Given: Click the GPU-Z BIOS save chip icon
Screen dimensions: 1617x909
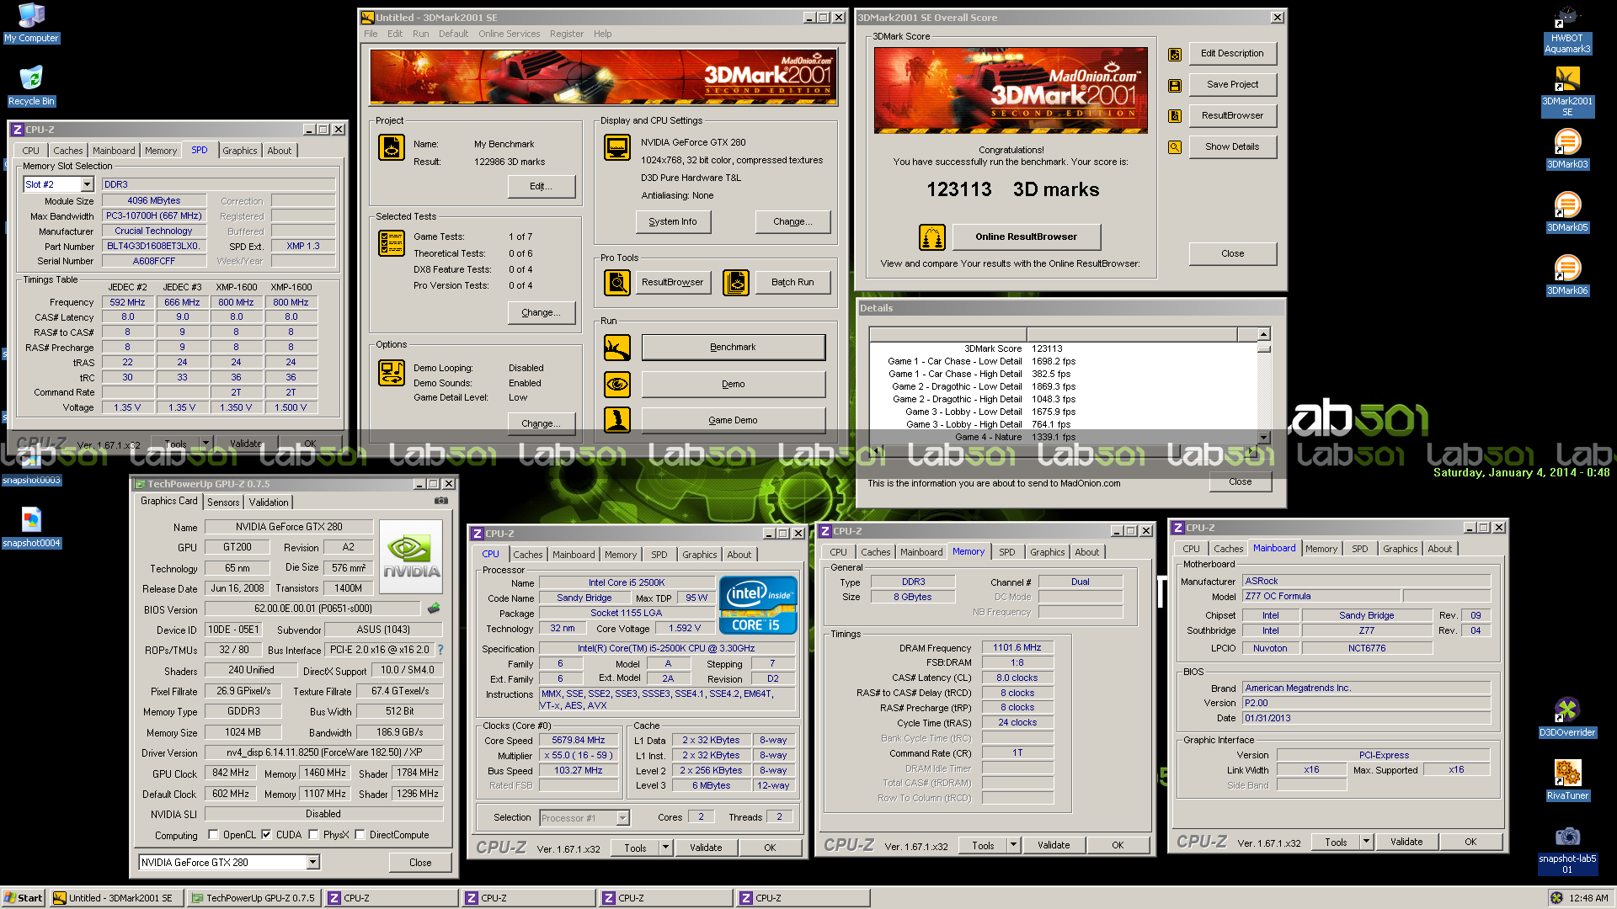Looking at the screenshot, I should 434,608.
